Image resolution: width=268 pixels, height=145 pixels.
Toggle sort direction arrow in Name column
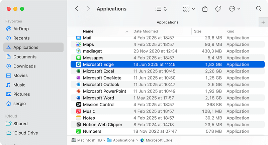click(x=127, y=31)
